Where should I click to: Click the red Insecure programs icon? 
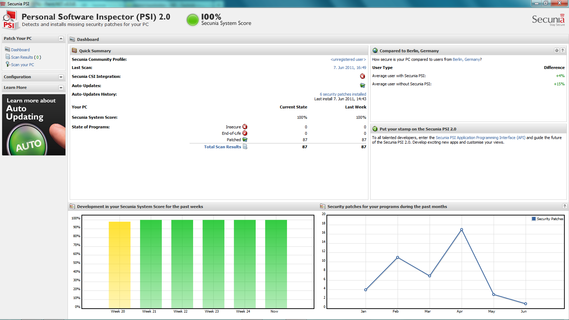[x=245, y=127]
